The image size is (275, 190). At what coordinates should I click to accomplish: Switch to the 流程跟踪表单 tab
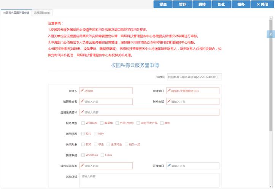tap(42, 13)
